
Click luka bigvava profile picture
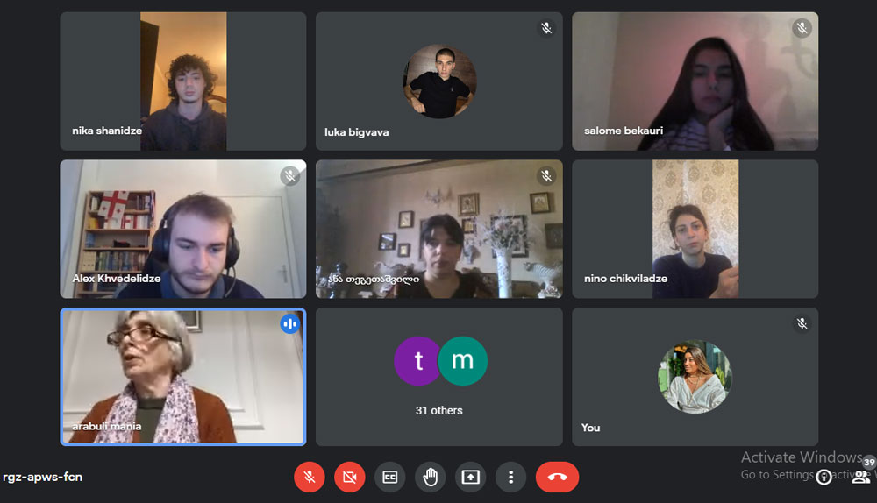439,81
